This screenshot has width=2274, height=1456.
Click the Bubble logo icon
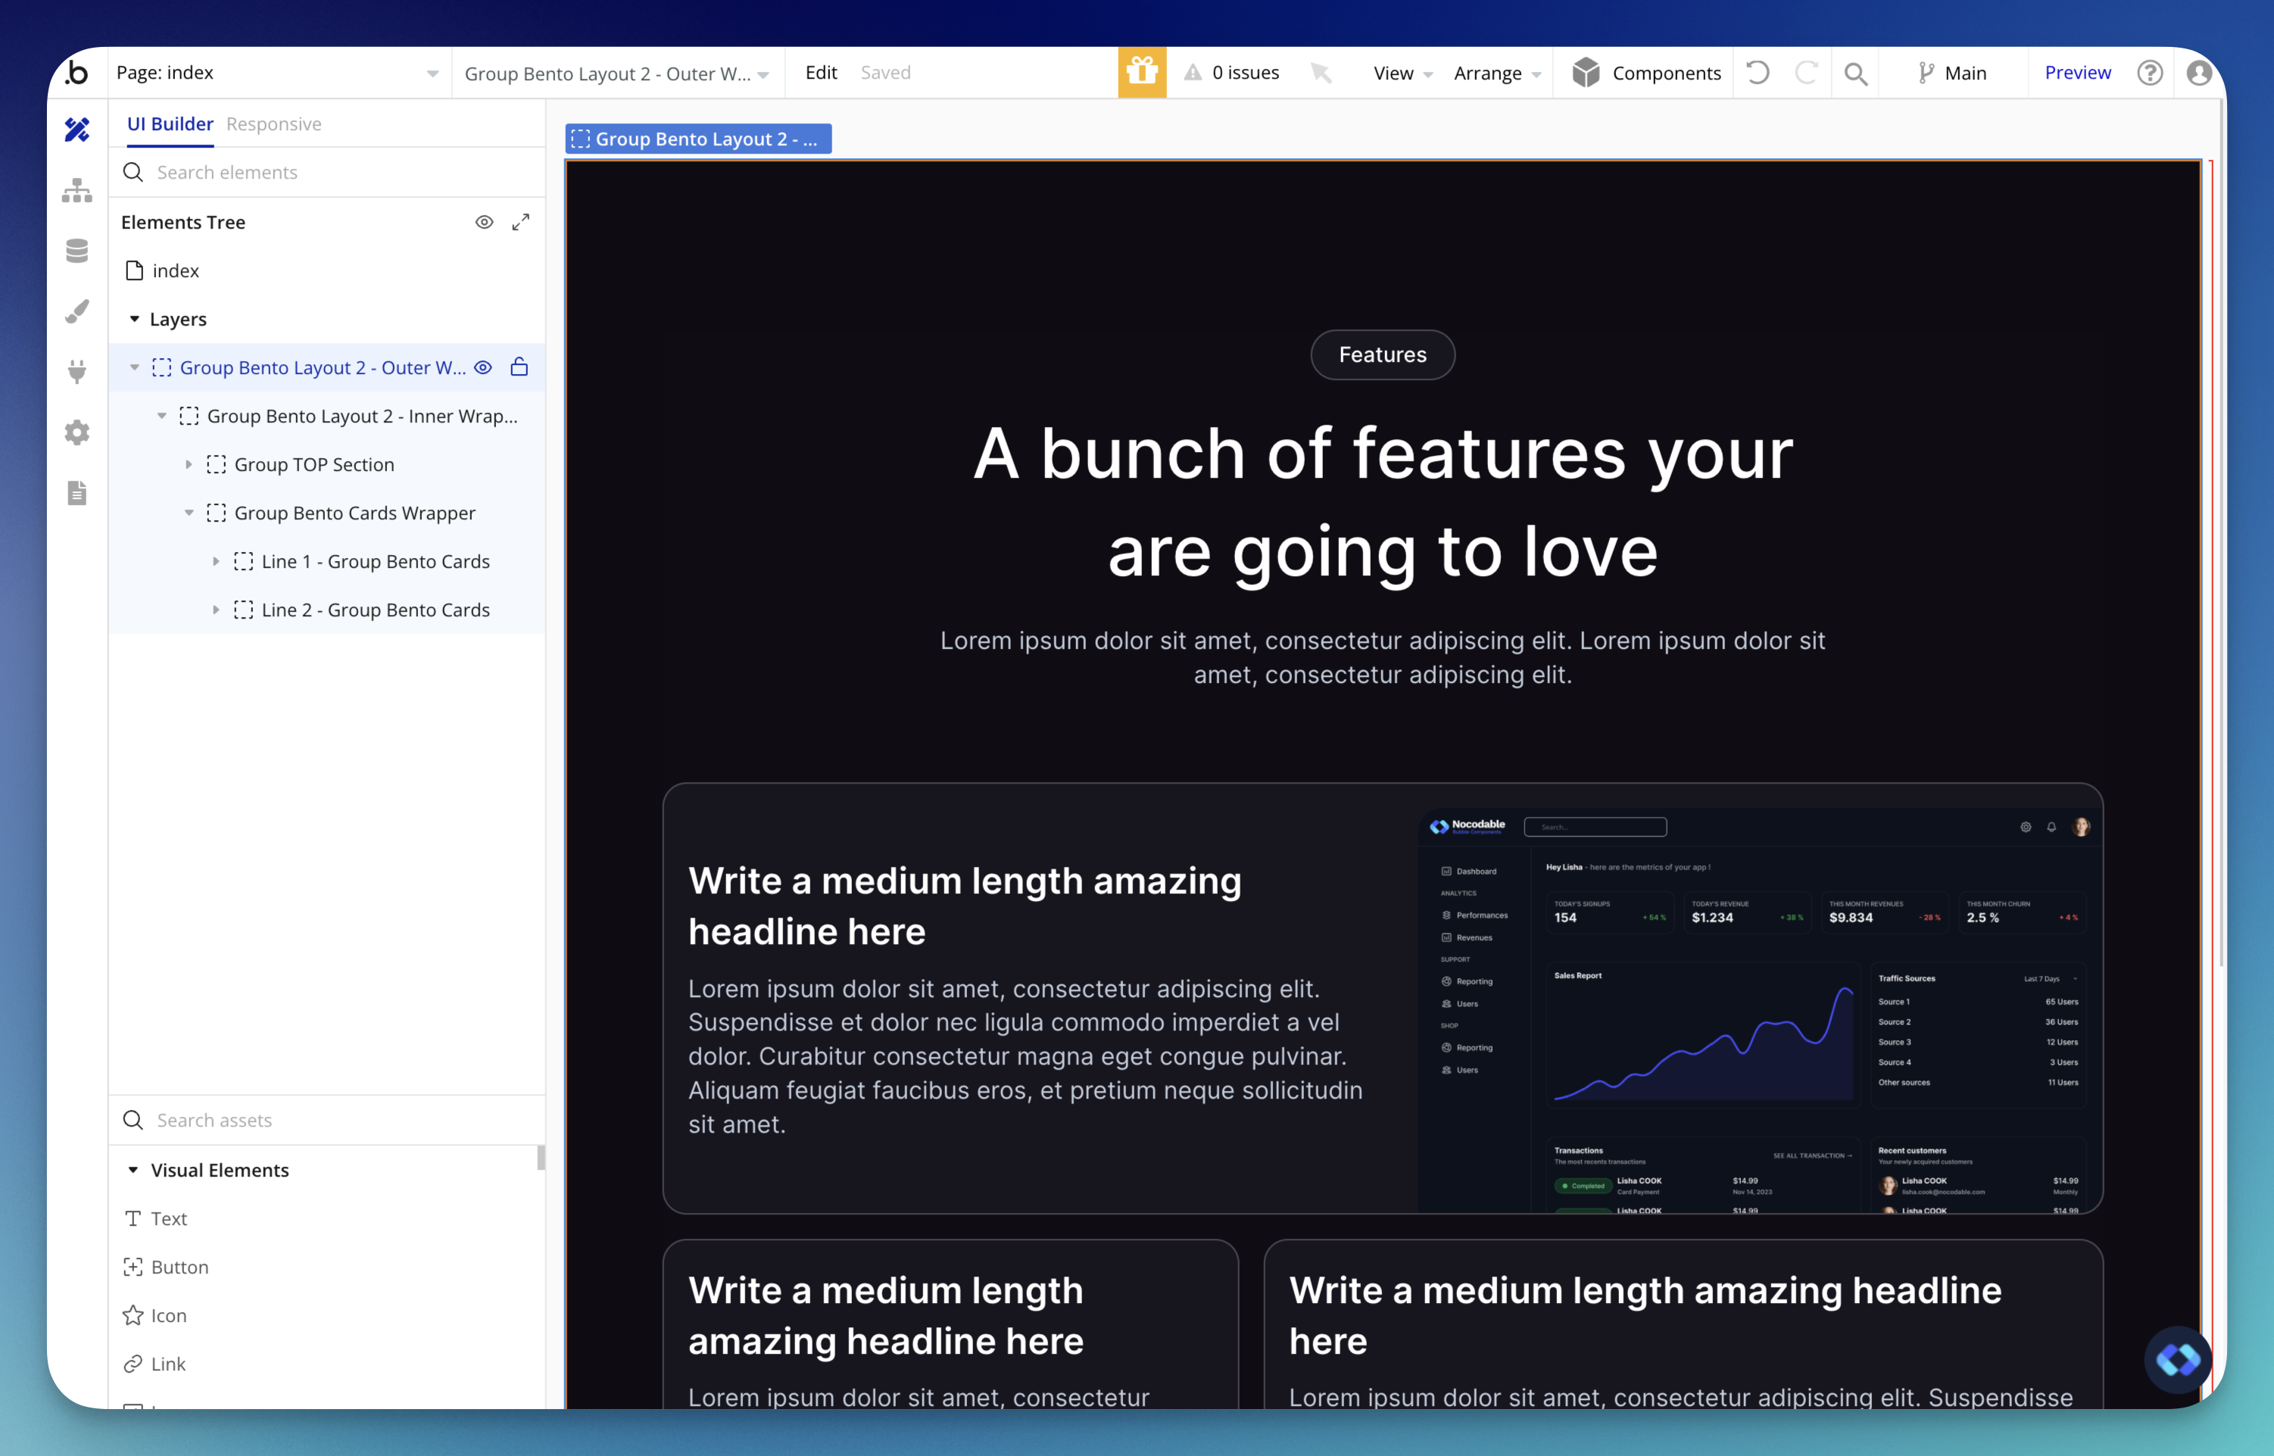(x=77, y=73)
